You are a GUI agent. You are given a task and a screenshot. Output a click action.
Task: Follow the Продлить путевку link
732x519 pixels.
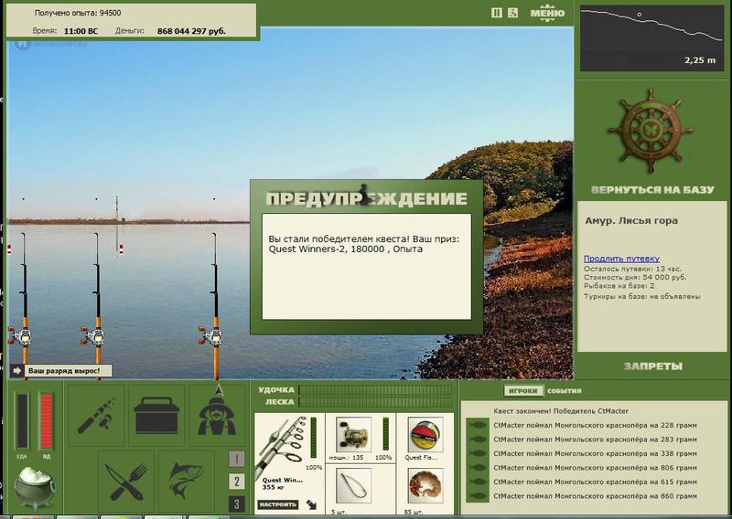[x=621, y=259]
